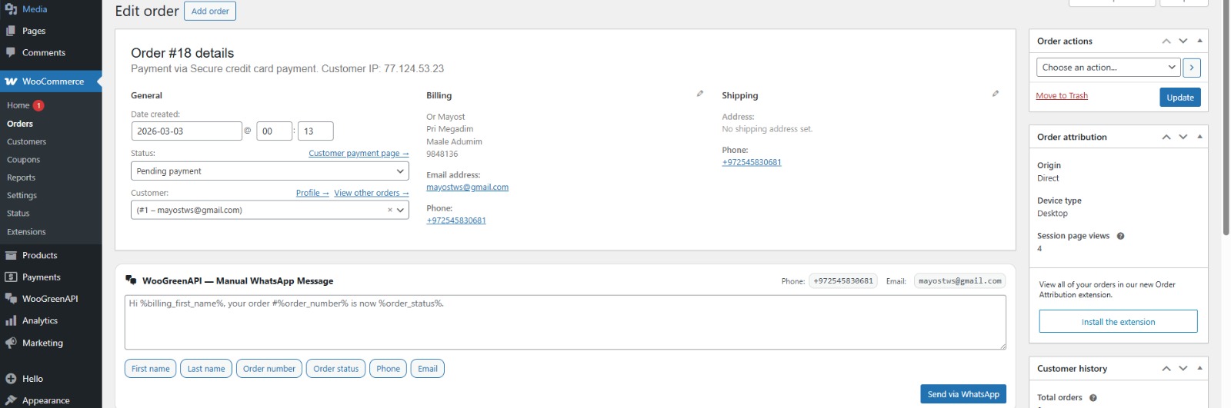Move Order attribution panel up
The image size is (1231, 408).
click(1166, 137)
